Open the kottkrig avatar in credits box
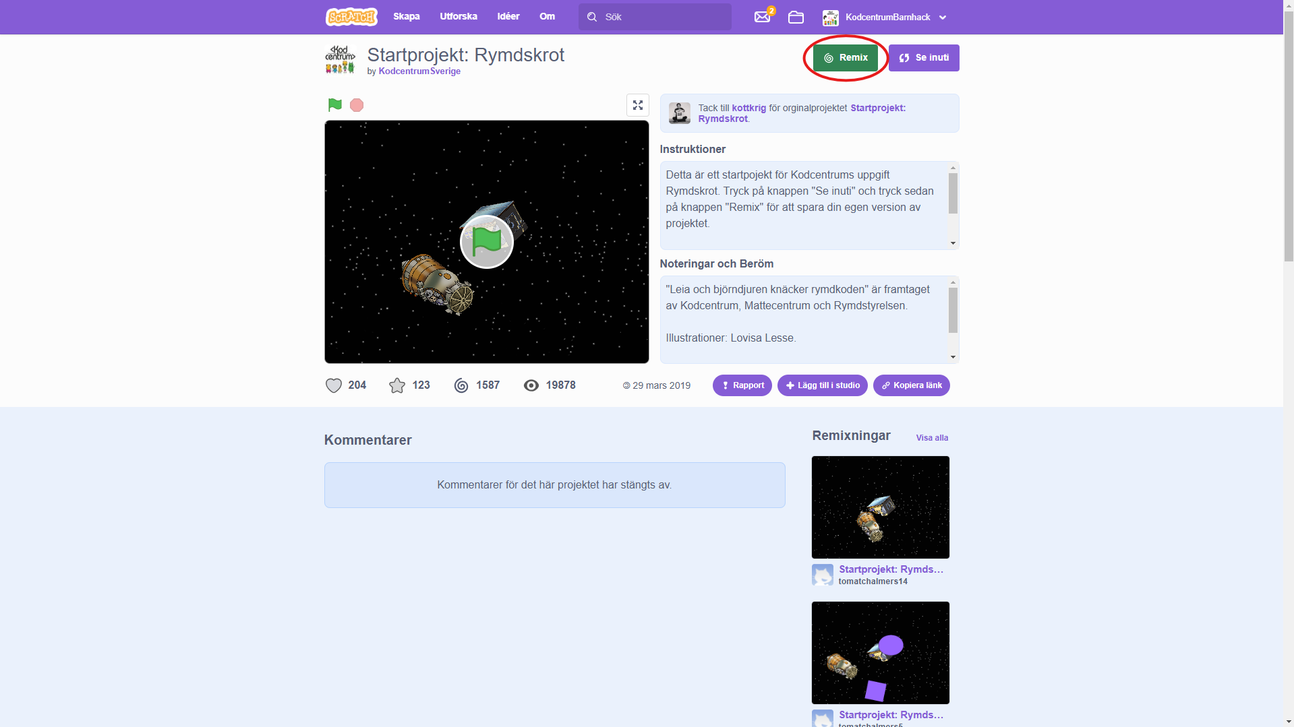Viewport: 1294px width, 727px height. 679,113
